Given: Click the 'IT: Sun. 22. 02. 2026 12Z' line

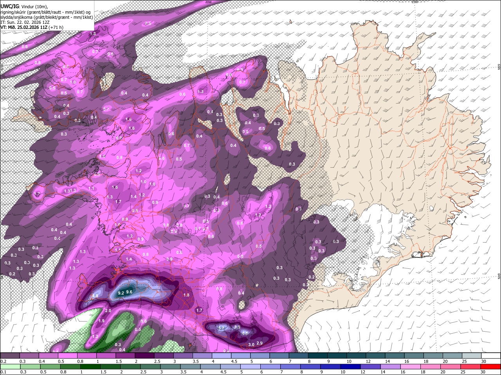Looking at the screenshot, I should [25, 22].
